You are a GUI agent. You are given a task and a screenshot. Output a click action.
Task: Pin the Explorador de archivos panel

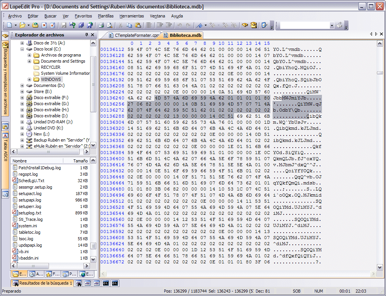coord(87,35)
